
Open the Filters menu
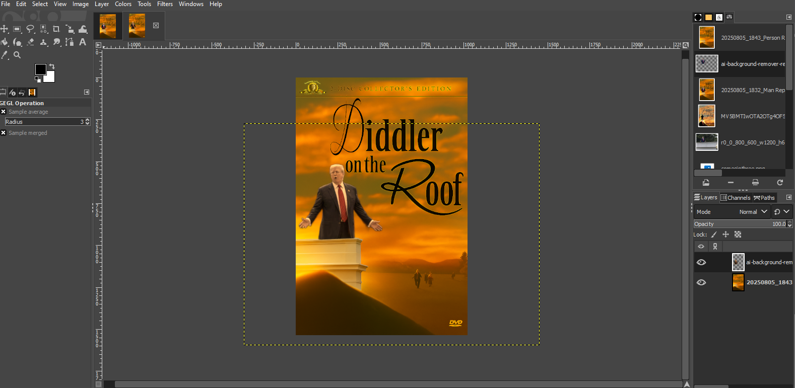click(165, 4)
